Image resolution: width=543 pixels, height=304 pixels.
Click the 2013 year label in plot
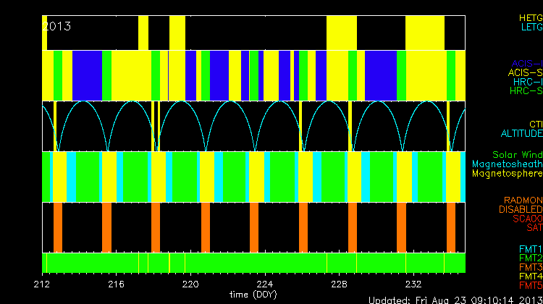(58, 26)
